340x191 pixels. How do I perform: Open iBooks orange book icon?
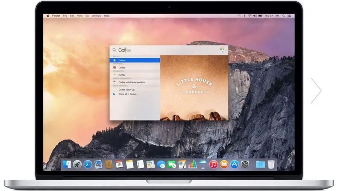pos(224,165)
